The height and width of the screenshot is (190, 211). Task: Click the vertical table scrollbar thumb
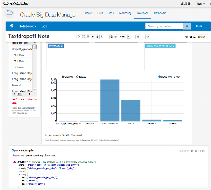coord(35,47)
